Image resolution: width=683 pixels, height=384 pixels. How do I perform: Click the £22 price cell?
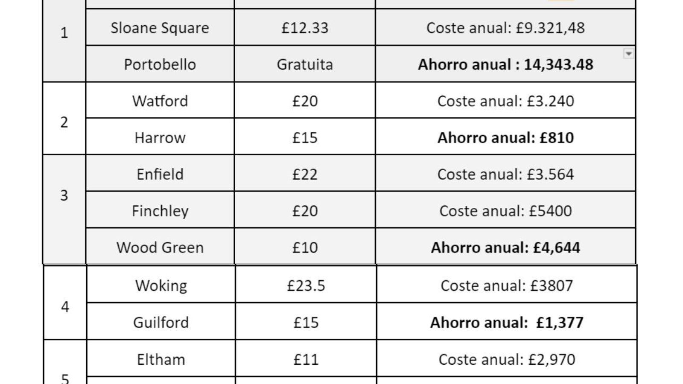click(x=304, y=175)
